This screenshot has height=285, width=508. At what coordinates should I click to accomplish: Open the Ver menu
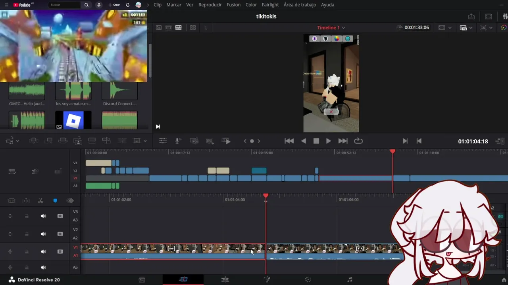tap(190, 5)
